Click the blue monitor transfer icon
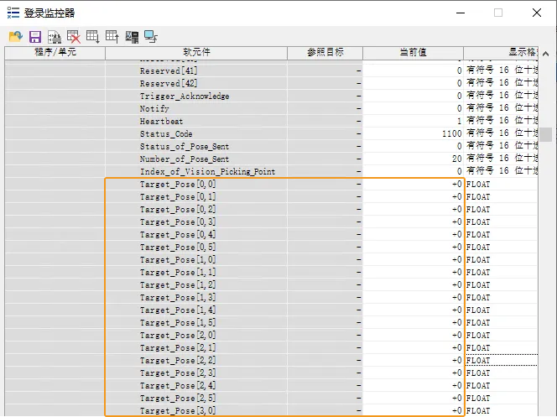The height and width of the screenshot is (417, 557). click(151, 37)
